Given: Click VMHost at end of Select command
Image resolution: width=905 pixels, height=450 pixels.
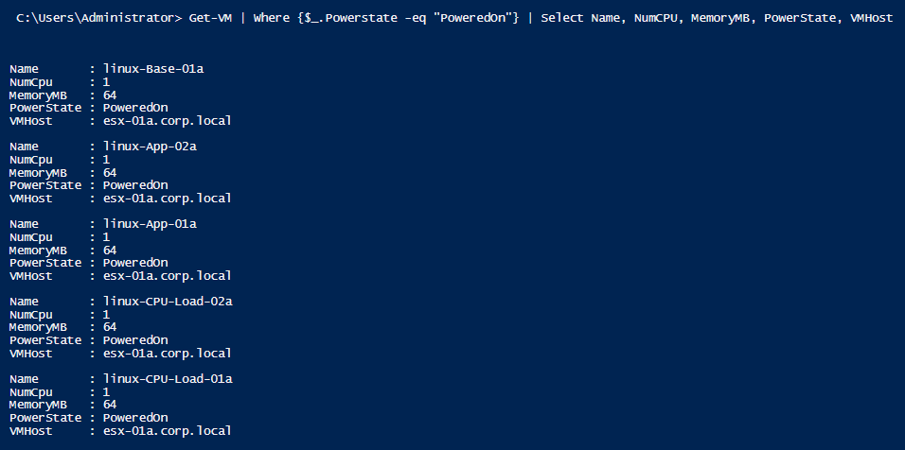Looking at the screenshot, I should (872, 18).
